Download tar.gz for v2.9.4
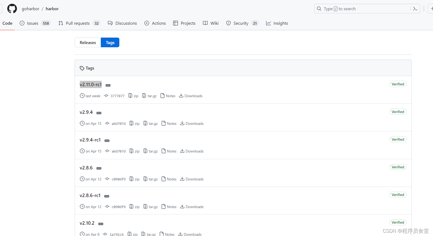Image resolution: width=433 pixels, height=236 pixels. coord(151,124)
